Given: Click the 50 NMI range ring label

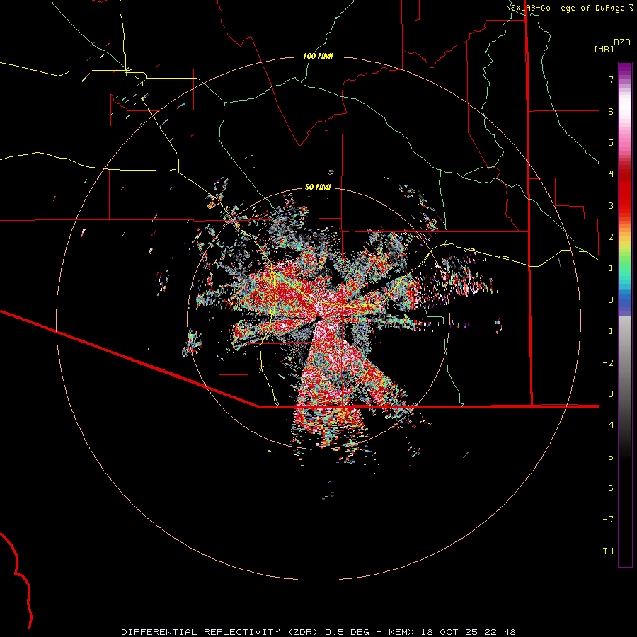Looking at the screenshot, I should (x=318, y=187).
